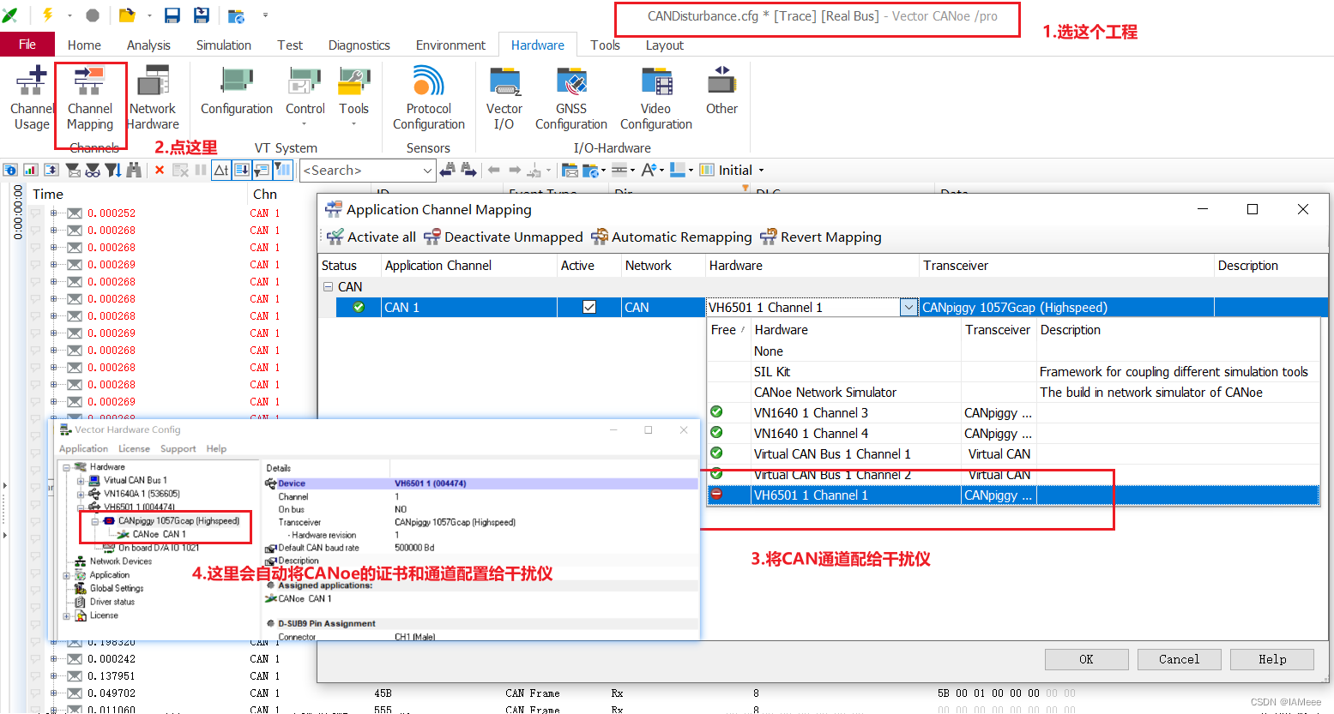Save the configuration with the floppy disk icon
The image size is (1334, 714).
172,15
